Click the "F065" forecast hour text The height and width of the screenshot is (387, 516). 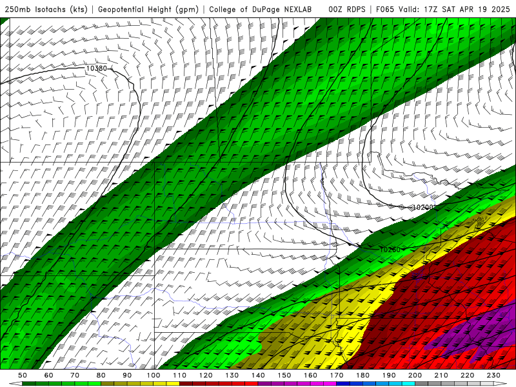click(x=384, y=9)
